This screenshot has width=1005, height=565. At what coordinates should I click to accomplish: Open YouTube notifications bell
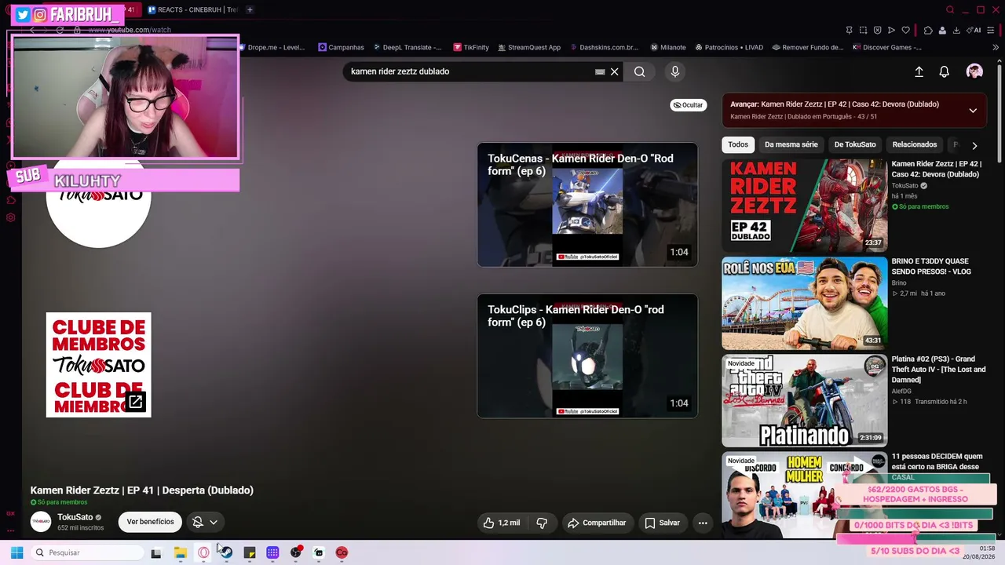point(945,71)
